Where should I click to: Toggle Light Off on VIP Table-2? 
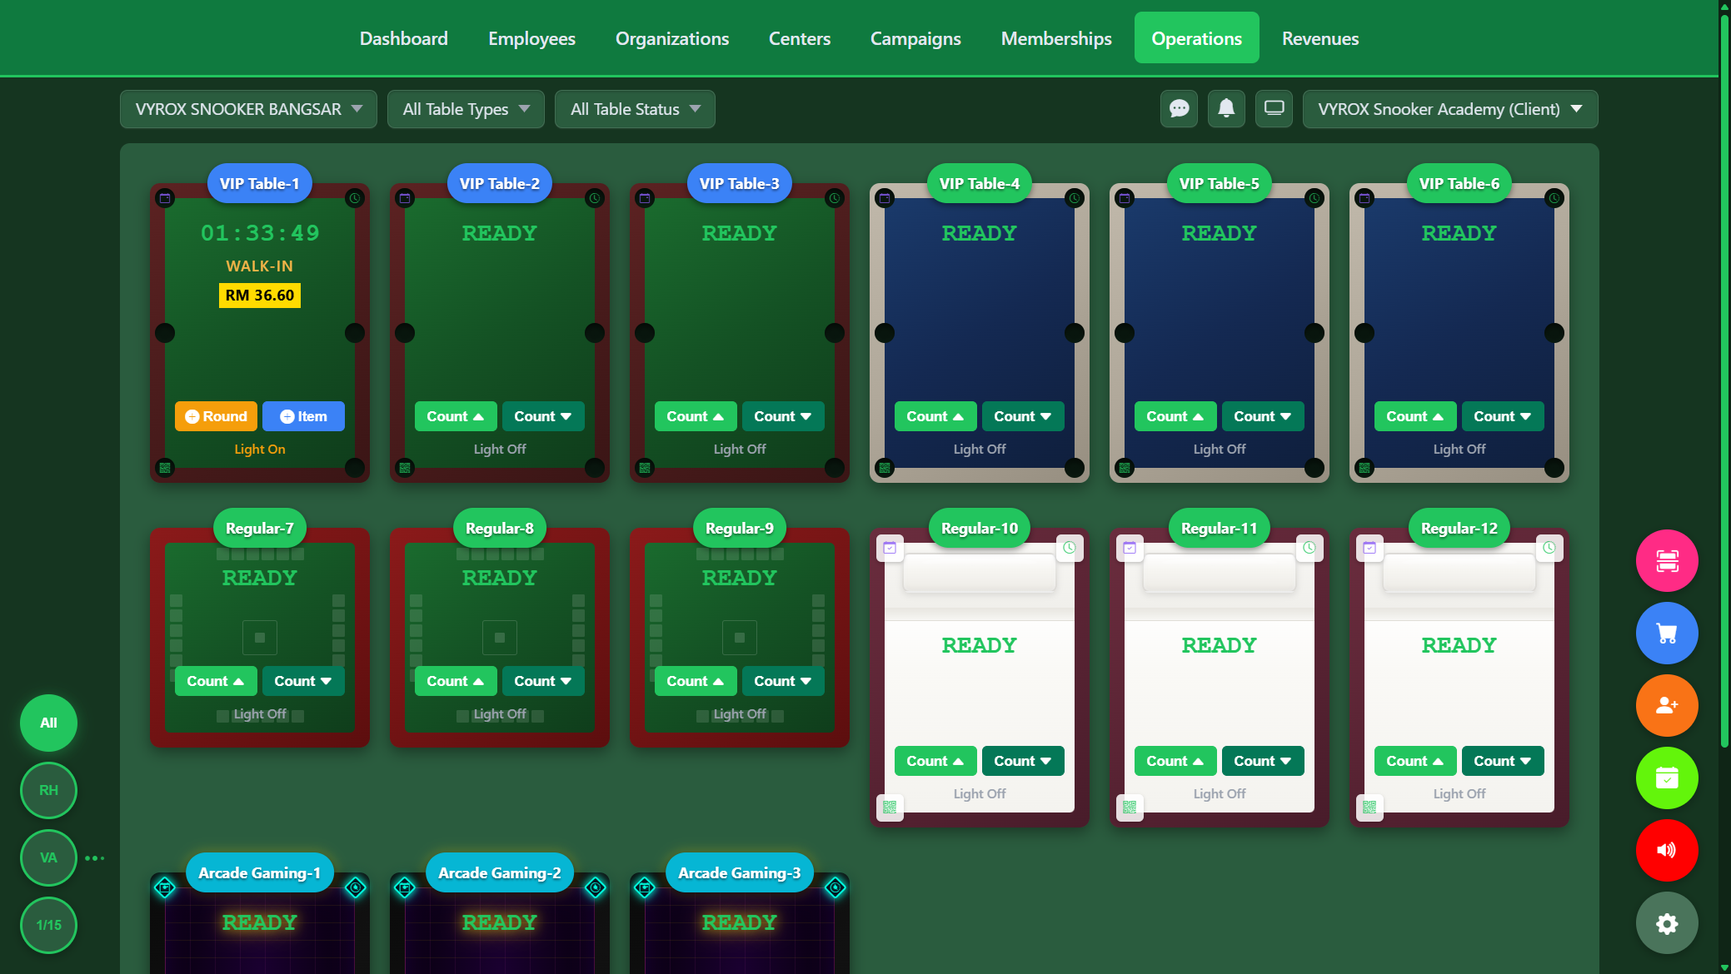point(500,450)
